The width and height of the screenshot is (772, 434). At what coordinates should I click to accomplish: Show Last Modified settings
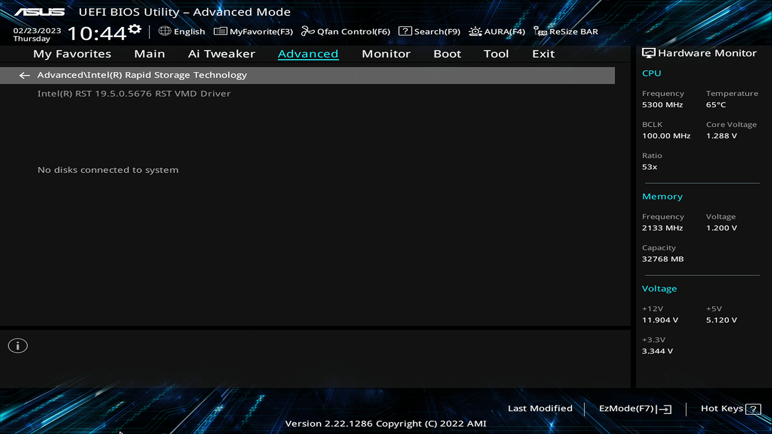(540, 408)
